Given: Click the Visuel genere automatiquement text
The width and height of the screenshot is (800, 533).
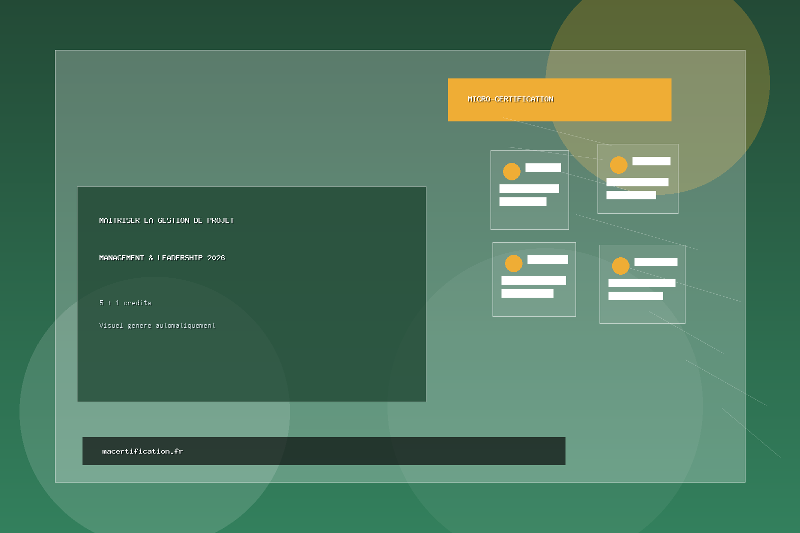Looking at the screenshot, I should point(157,325).
